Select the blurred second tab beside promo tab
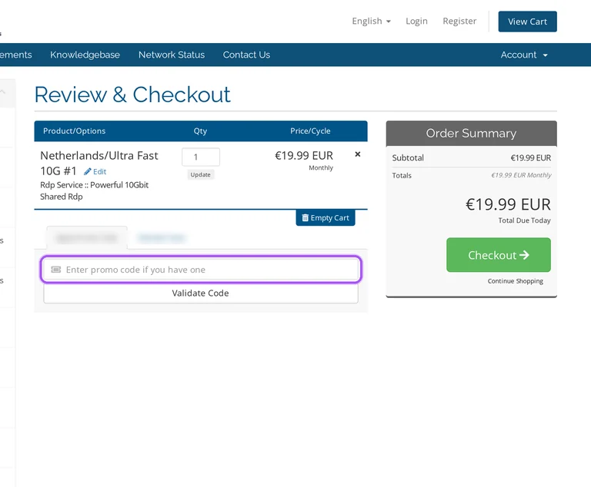The height and width of the screenshot is (487, 591). click(162, 238)
